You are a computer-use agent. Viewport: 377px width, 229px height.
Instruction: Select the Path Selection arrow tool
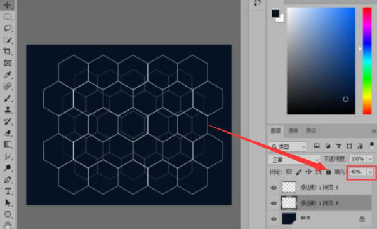tap(8, 203)
